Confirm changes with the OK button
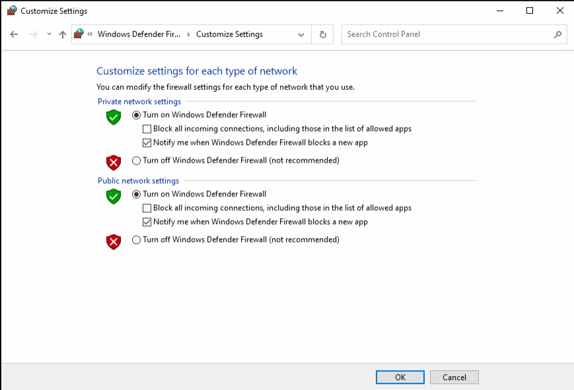Viewport: 574px width, 390px height. (x=400, y=377)
